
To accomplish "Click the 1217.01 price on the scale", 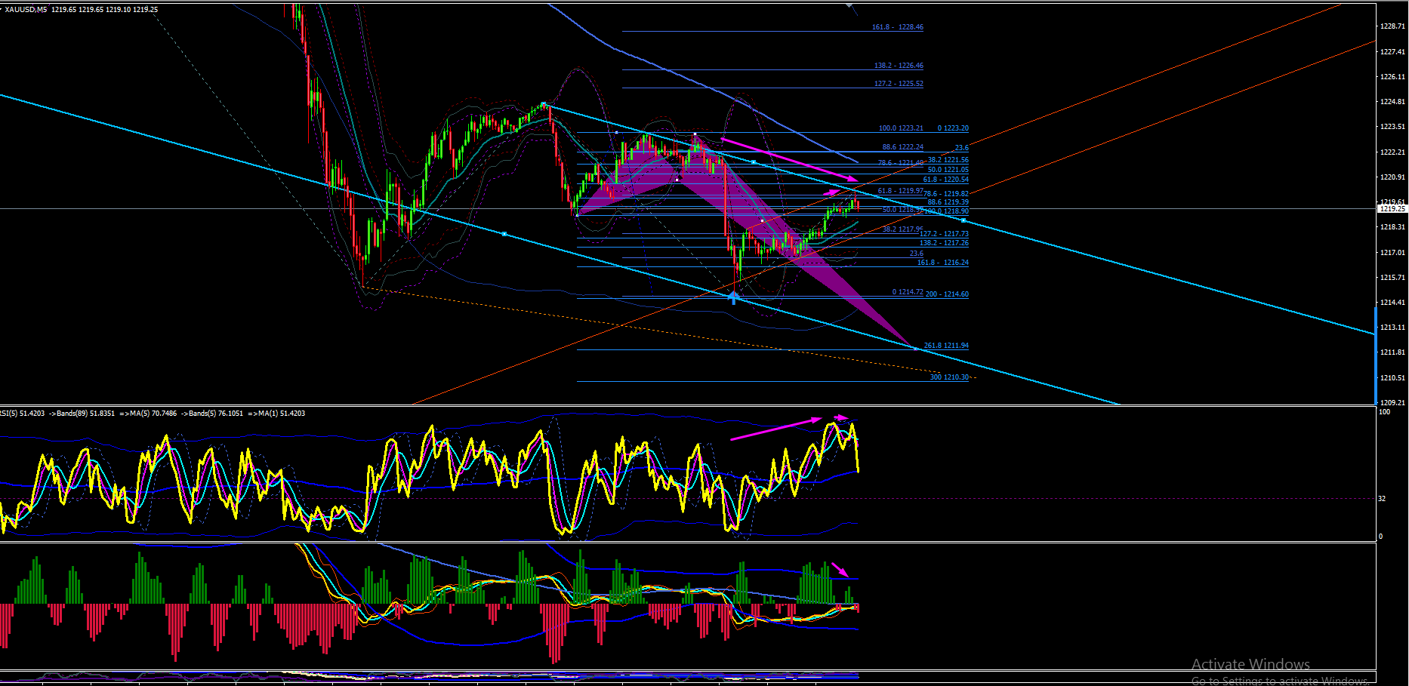I will [1393, 253].
